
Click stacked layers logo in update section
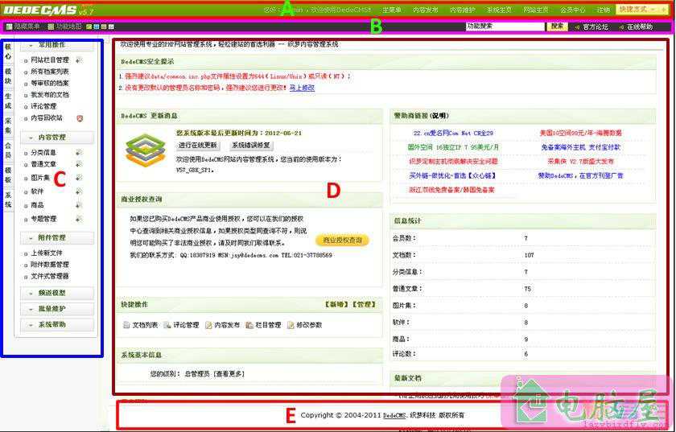tap(146, 150)
